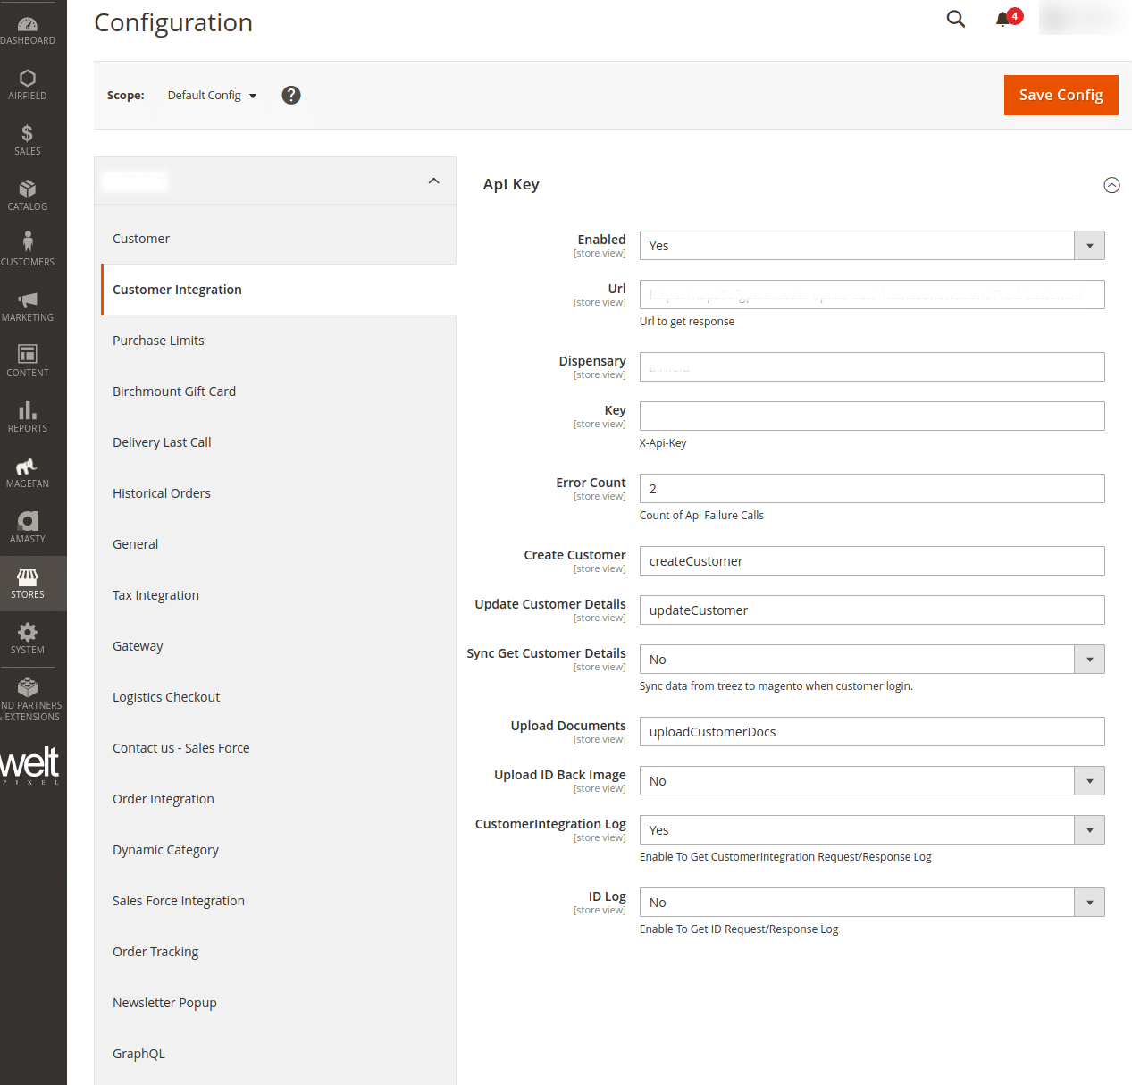Select the Customer Integration tab
The height and width of the screenshot is (1085, 1132).
click(x=279, y=290)
